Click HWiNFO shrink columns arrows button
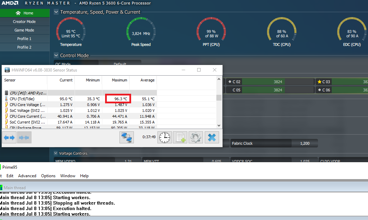This screenshot has height=220, width=368. [24, 138]
